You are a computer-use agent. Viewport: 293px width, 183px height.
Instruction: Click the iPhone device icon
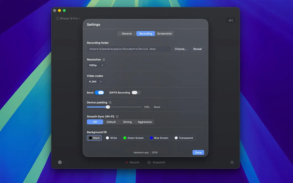pyautogui.click(x=57, y=19)
